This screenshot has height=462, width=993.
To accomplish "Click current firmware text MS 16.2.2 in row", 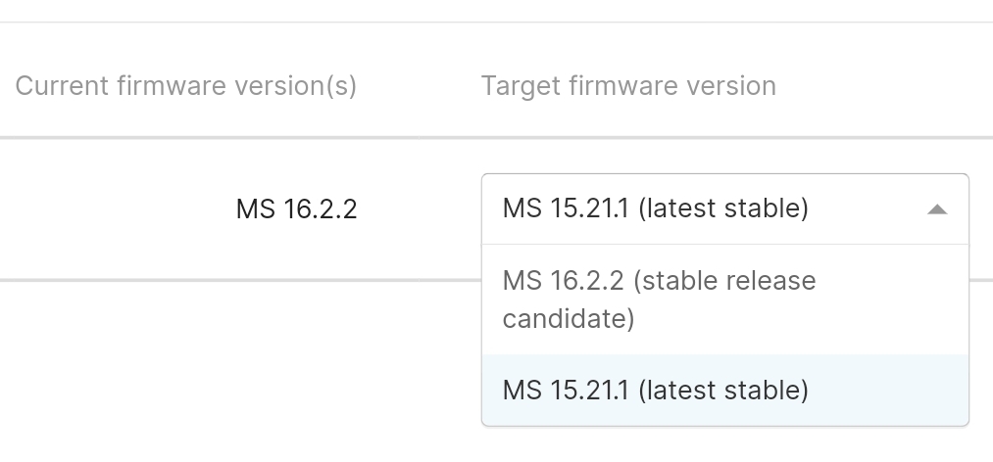I will click(296, 208).
